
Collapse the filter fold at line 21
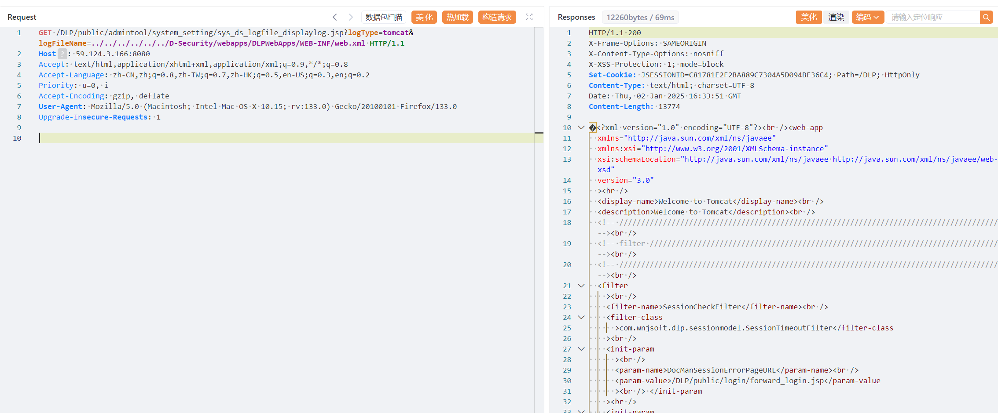tap(581, 286)
